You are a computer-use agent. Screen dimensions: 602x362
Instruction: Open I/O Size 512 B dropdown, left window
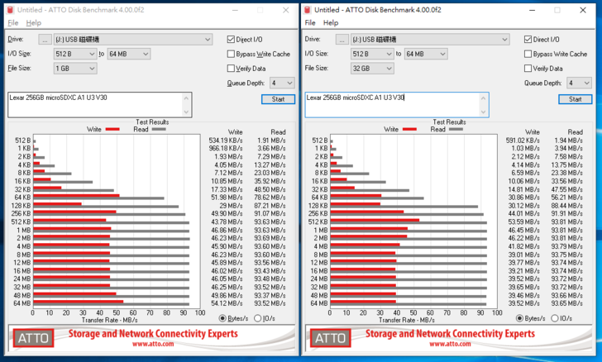pyautogui.click(x=75, y=54)
